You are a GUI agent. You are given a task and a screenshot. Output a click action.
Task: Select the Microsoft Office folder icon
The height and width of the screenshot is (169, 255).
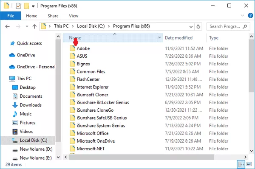tap(73, 133)
